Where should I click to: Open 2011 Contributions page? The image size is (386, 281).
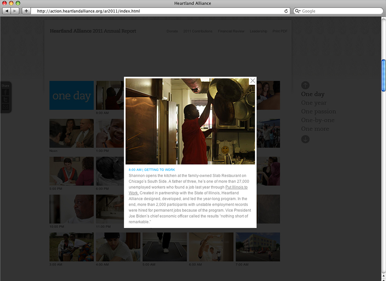click(198, 31)
